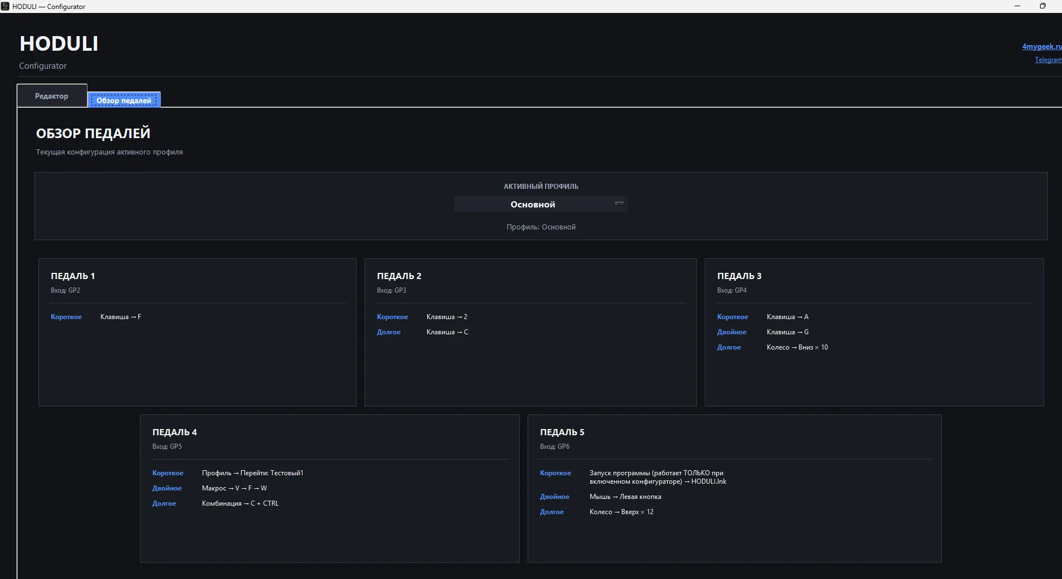Click the ПЕДАЛЬ 3 card heading
The image size is (1062, 579).
pyautogui.click(x=739, y=276)
